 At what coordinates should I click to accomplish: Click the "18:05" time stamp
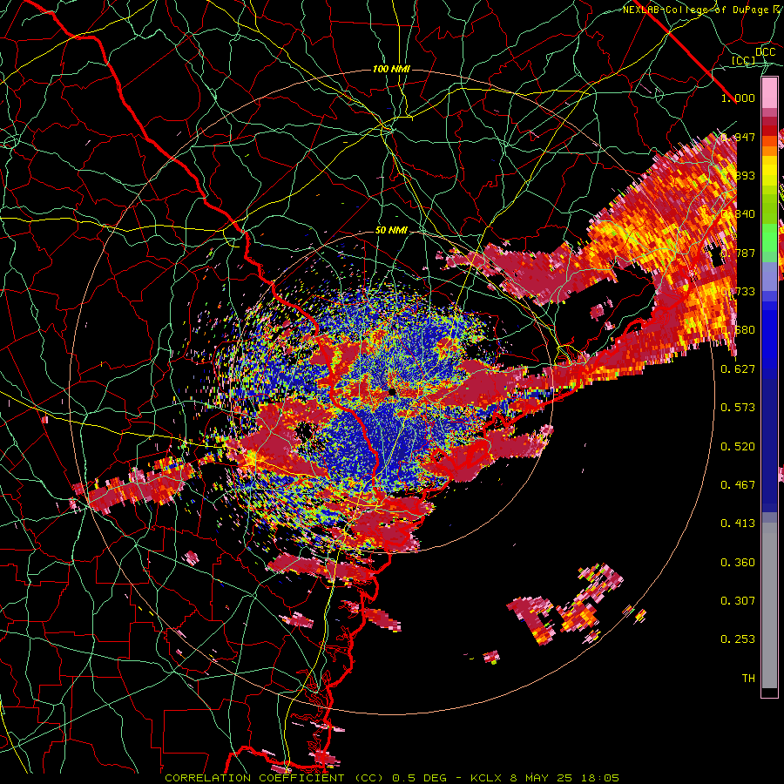(x=600, y=778)
